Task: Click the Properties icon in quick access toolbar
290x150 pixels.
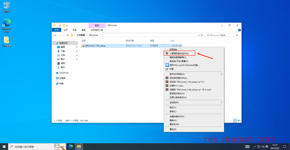Action: pyautogui.click(x=60, y=25)
